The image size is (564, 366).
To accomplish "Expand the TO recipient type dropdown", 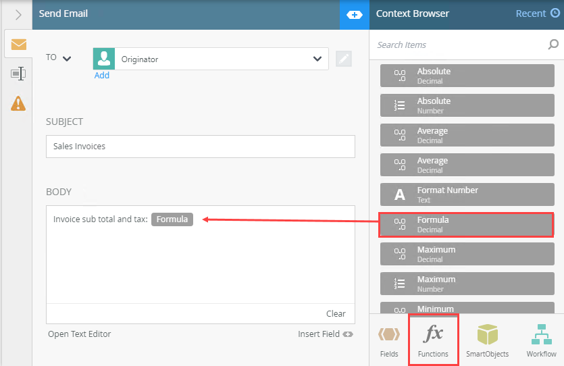I will click(58, 58).
